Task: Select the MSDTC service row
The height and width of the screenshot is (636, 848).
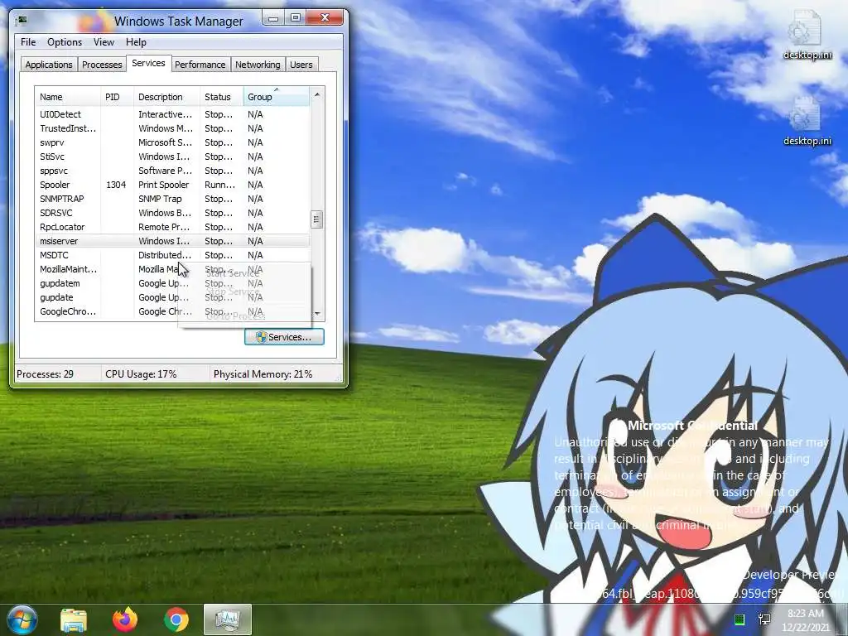Action: pyautogui.click(x=172, y=255)
